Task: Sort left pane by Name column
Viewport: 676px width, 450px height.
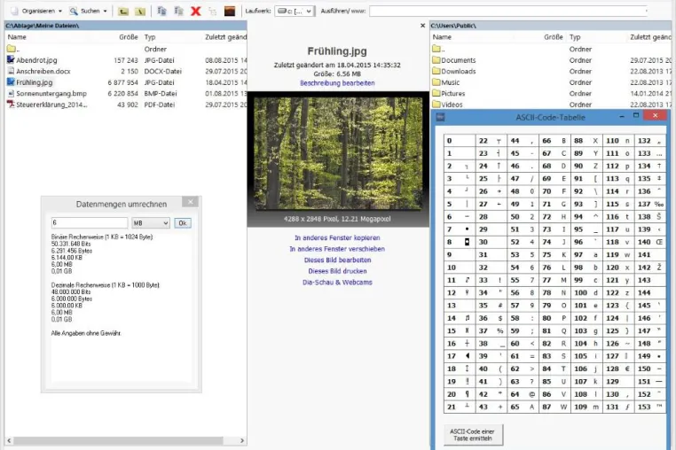Action: point(17,37)
